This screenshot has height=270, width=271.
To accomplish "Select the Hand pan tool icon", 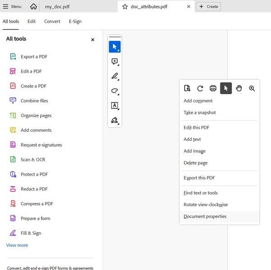I will pyautogui.click(x=239, y=88).
